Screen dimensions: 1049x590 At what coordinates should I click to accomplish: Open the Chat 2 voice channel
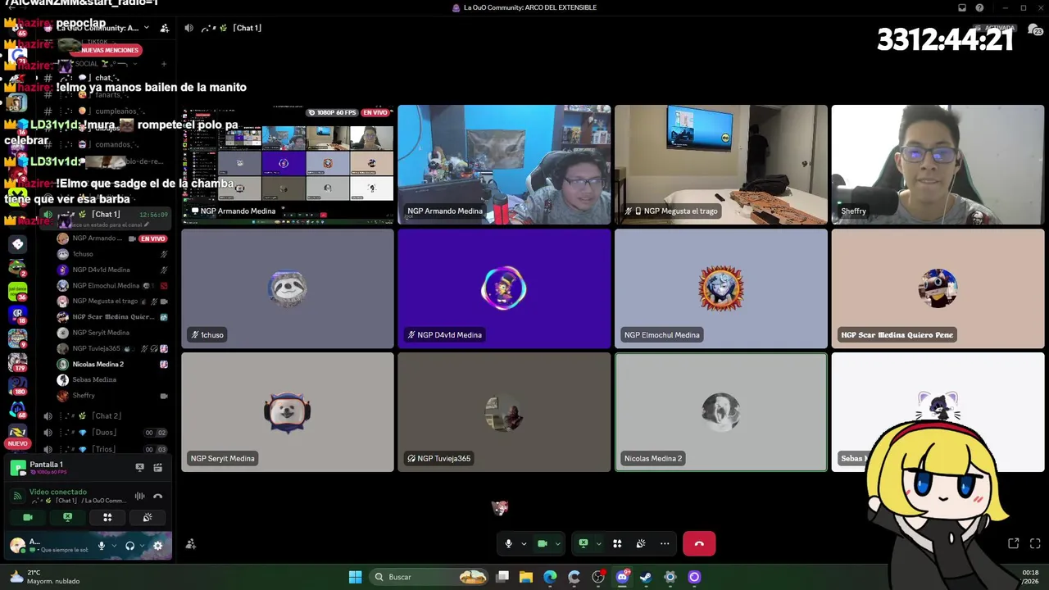tap(105, 416)
